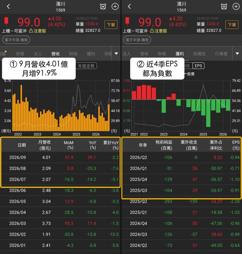242x254 pixels.
Task: Open price alert clock in left panel
Action: pyautogui.click(x=103, y=7)
